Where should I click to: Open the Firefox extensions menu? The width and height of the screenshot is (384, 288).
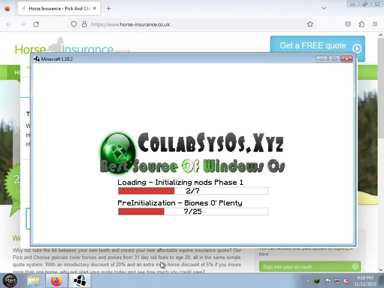(361, 24)
